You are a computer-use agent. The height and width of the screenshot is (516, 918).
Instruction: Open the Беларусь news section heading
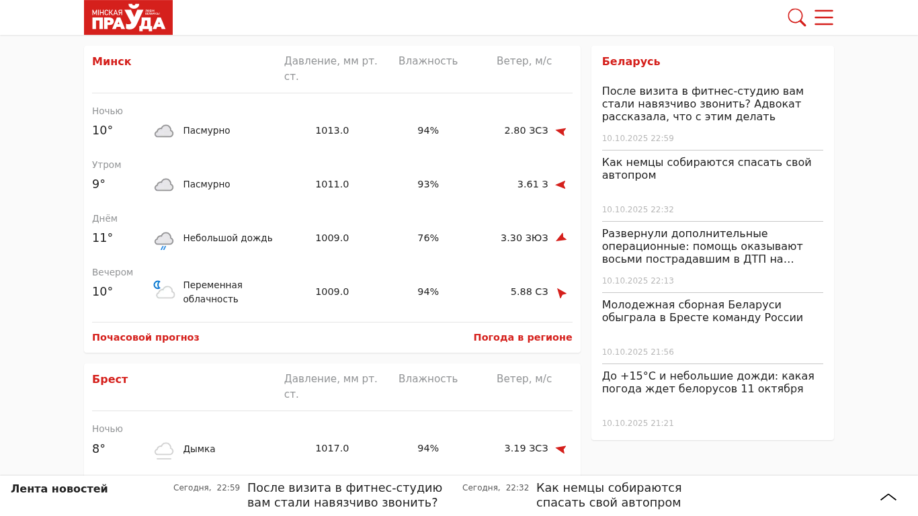(631, 62)
